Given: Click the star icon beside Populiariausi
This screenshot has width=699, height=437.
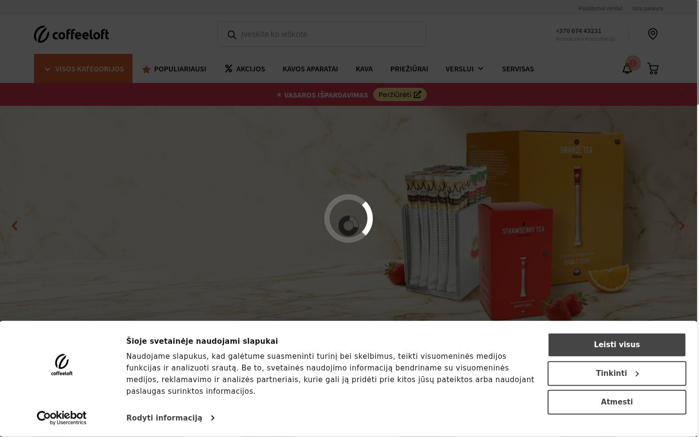Looking at the screenshot, I should point(146,69).
